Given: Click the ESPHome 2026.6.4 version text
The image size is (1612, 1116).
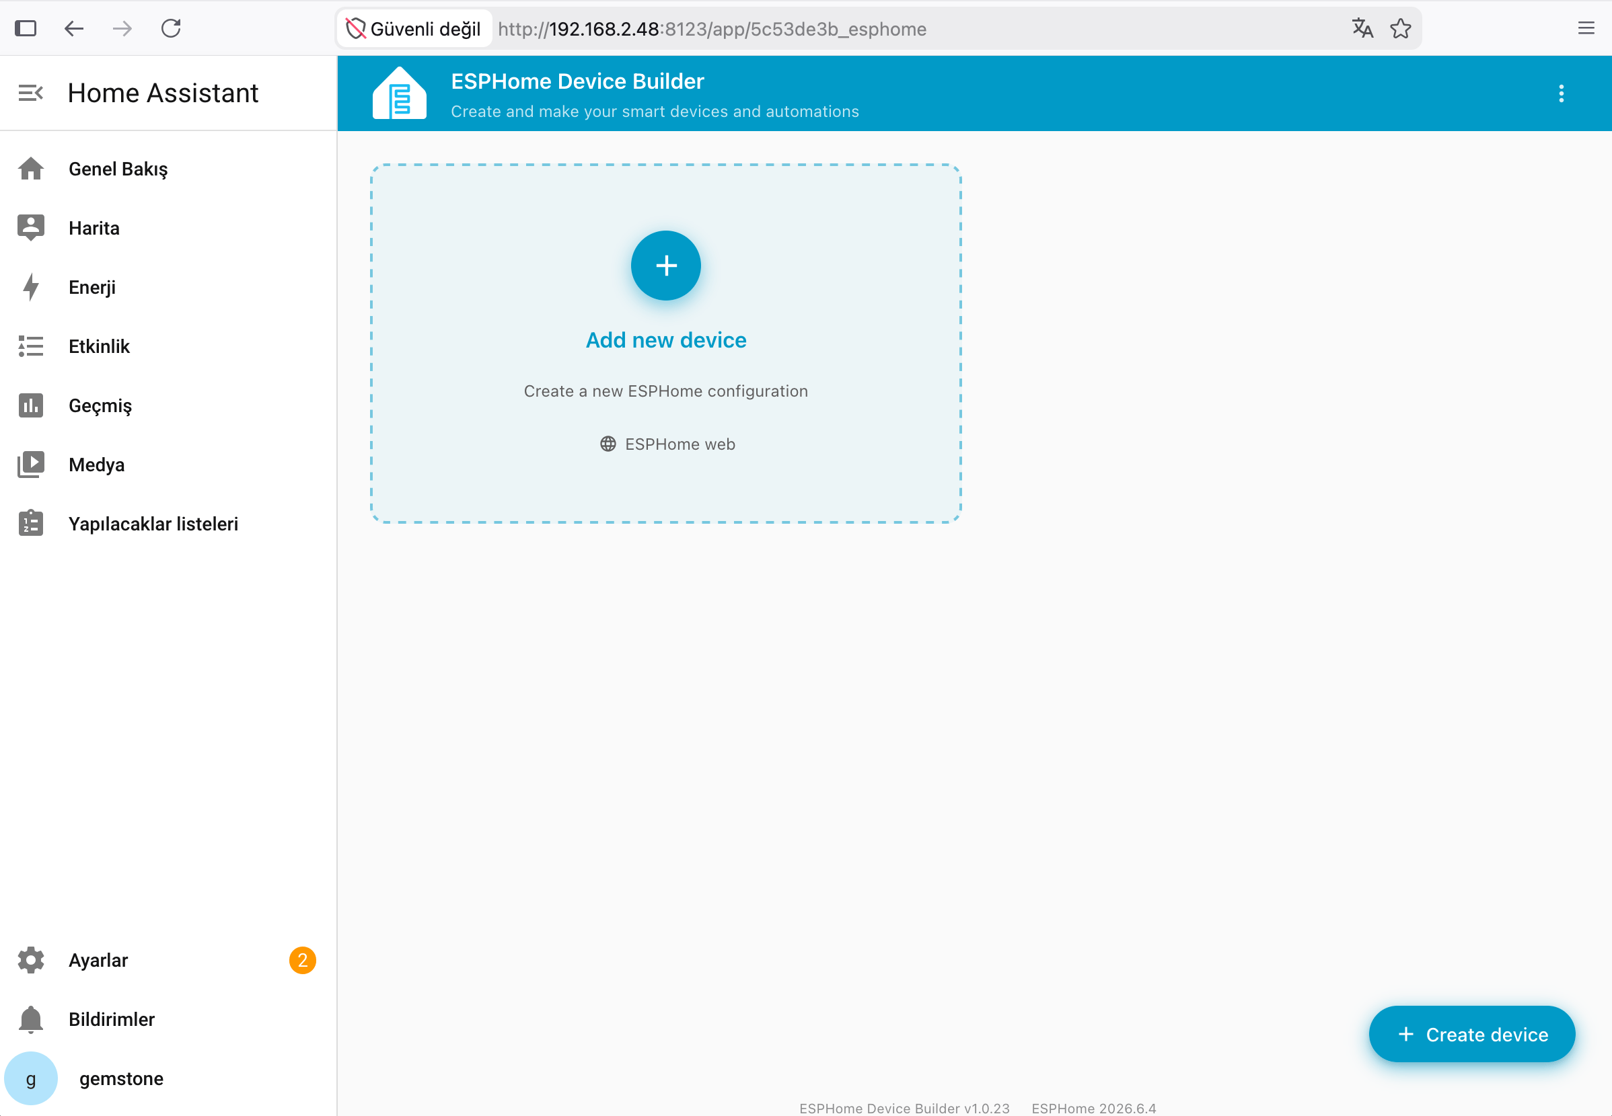Looking at the screenshot, I should tap(1093, 1108).
